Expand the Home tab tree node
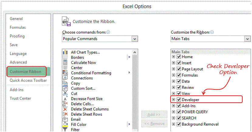The image size is (252, 132). [x=173, y=57]
